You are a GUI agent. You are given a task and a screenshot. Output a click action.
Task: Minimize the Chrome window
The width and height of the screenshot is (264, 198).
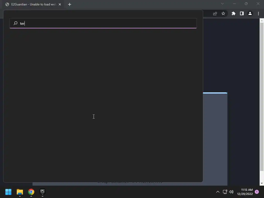234,4
